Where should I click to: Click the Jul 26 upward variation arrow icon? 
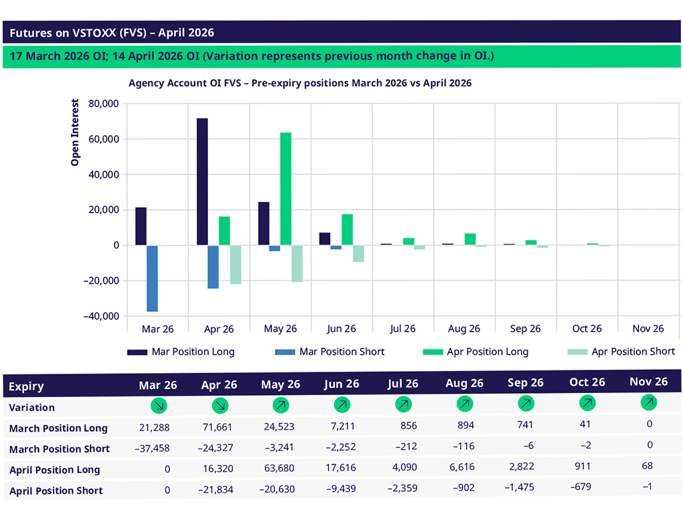404,404
